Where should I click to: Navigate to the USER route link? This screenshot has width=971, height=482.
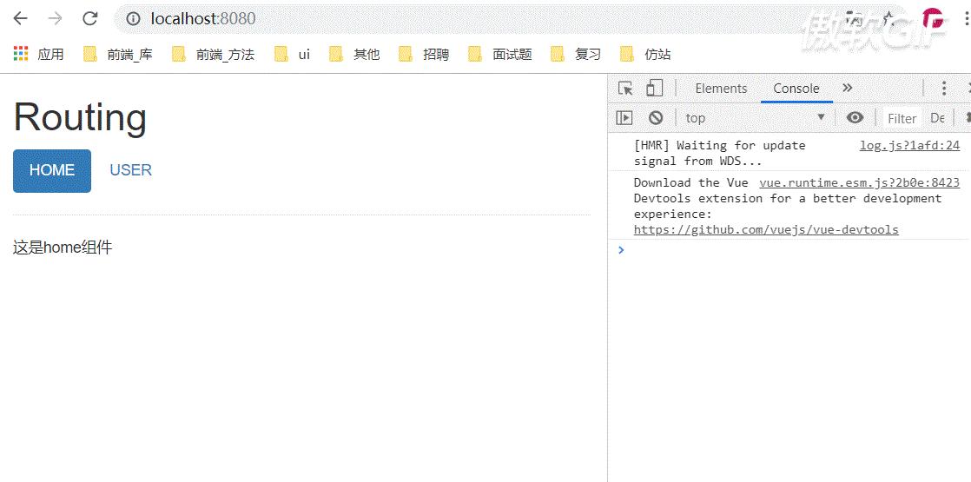pos(130,170)
